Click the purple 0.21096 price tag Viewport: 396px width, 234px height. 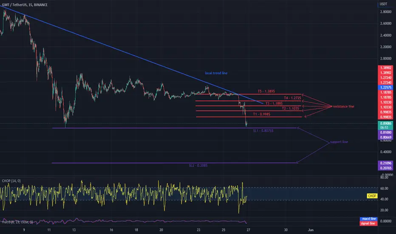coord(385,163)
